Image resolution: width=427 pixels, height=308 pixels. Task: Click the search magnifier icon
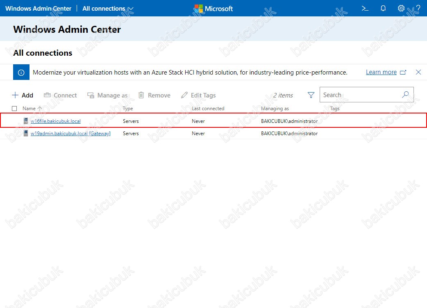click(405, 95)
